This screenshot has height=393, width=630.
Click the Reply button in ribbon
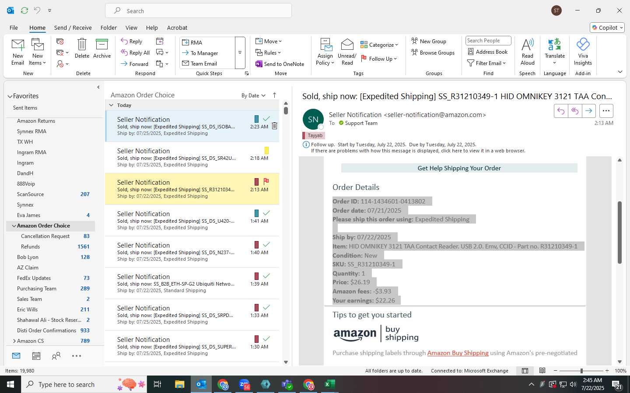[x=132, y=41]
